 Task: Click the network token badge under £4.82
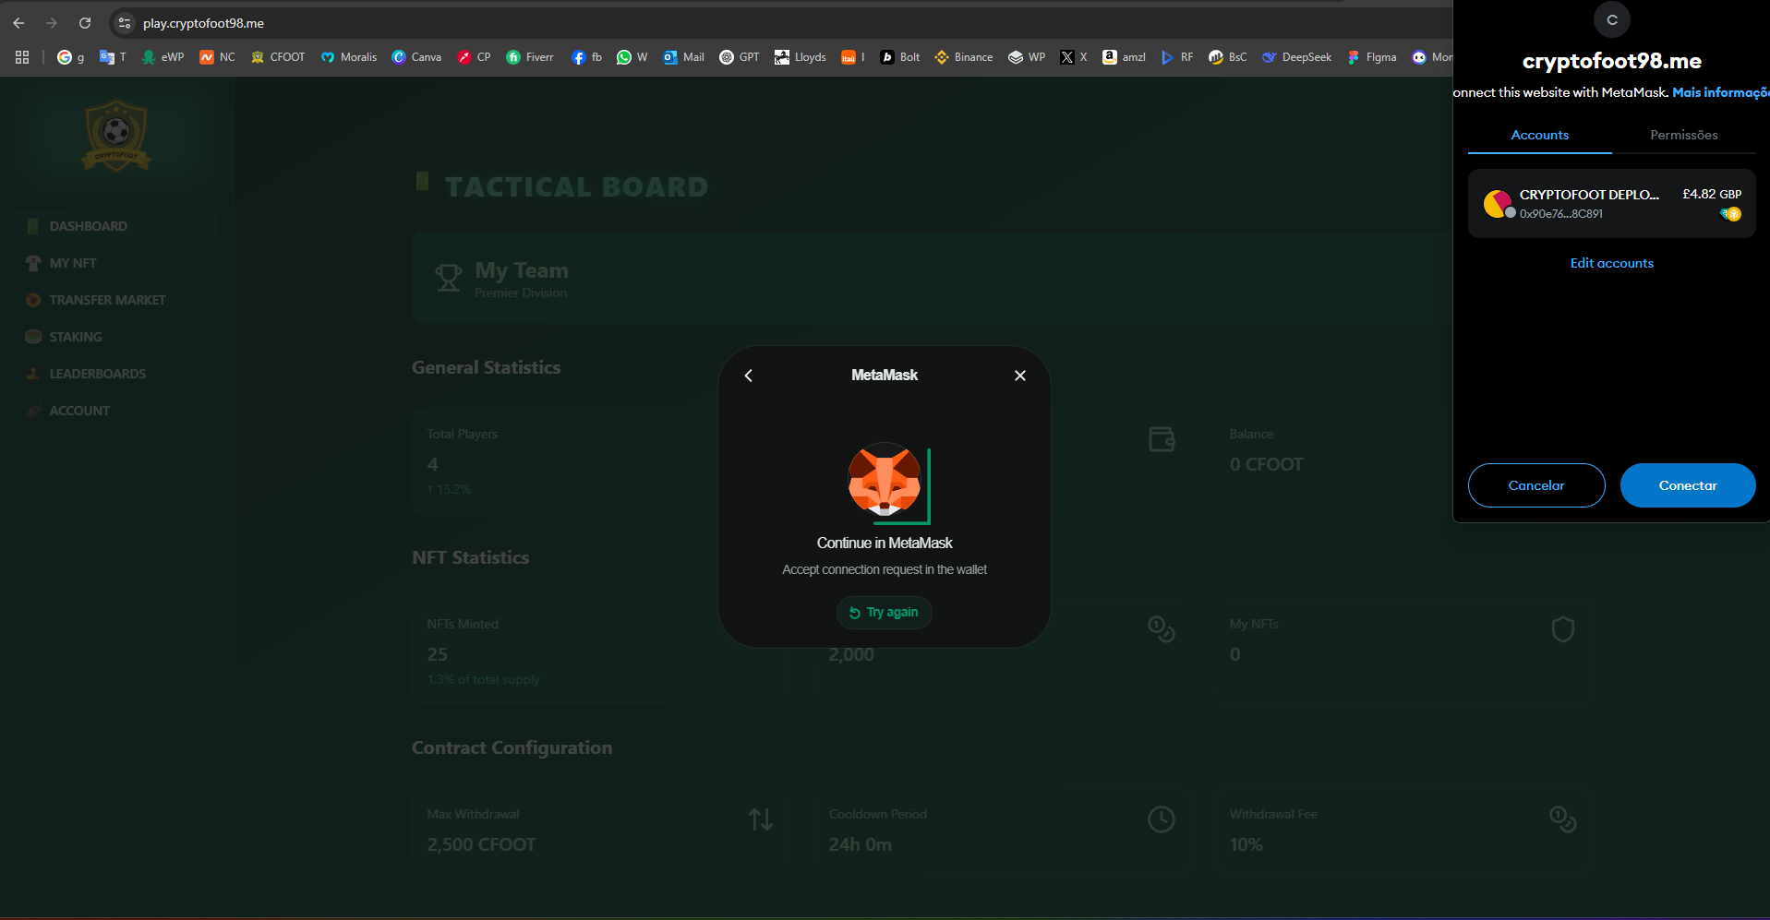pos(1731,214)
